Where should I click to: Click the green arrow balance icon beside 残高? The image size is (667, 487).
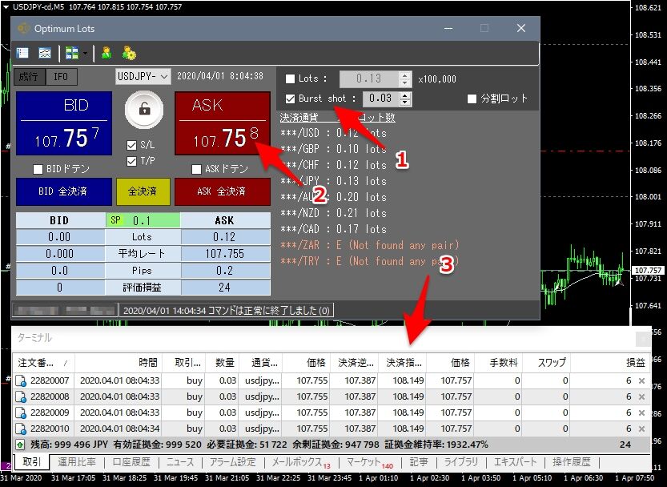point(20,445)
